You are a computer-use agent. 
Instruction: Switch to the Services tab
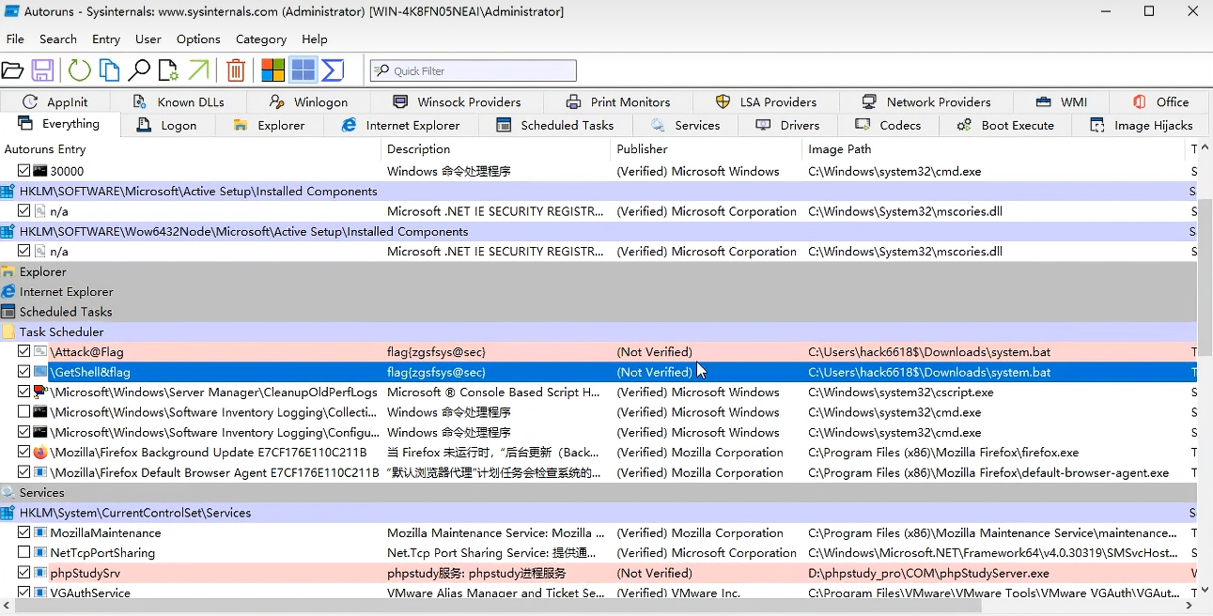[686, 125]
